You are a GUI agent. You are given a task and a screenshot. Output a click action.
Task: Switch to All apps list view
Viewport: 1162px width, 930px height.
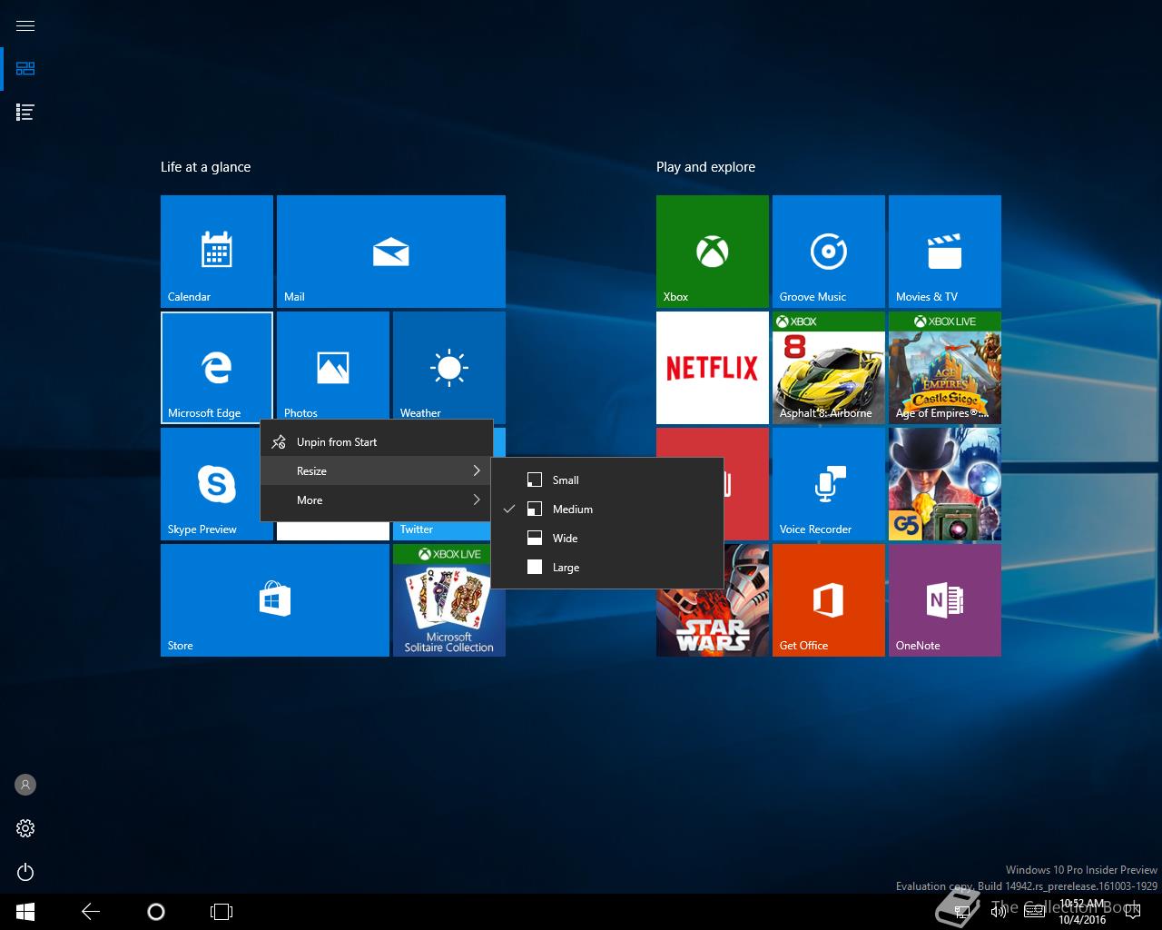[x=25, y=113]
